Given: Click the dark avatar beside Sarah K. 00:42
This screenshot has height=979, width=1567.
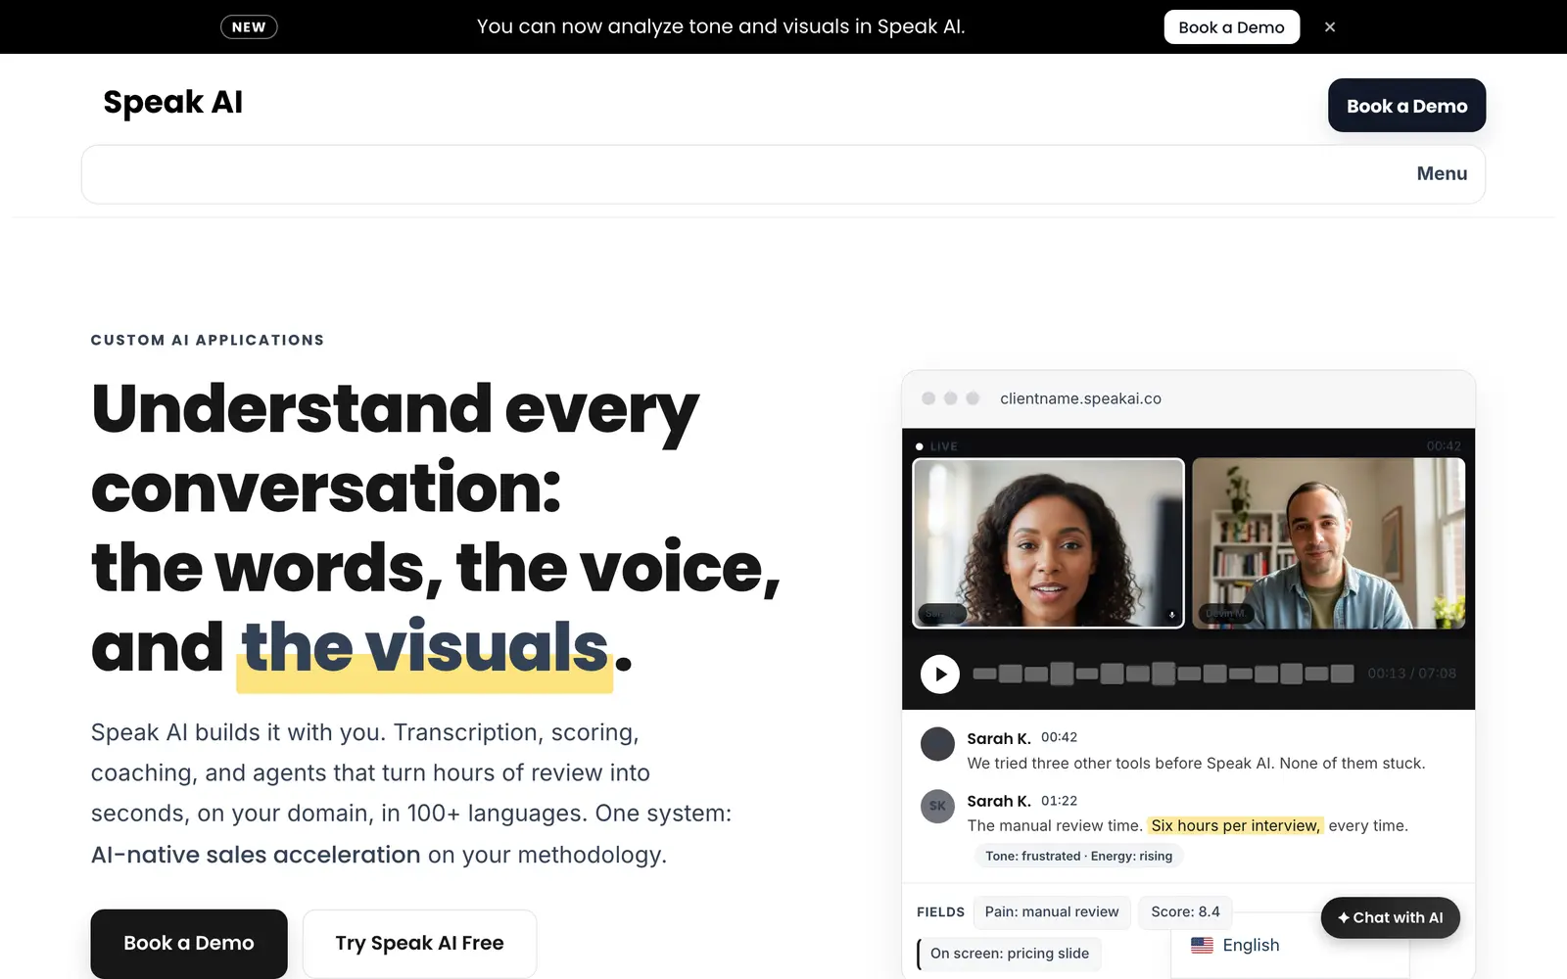Looking at the screenshot, I should pos(937,744).
